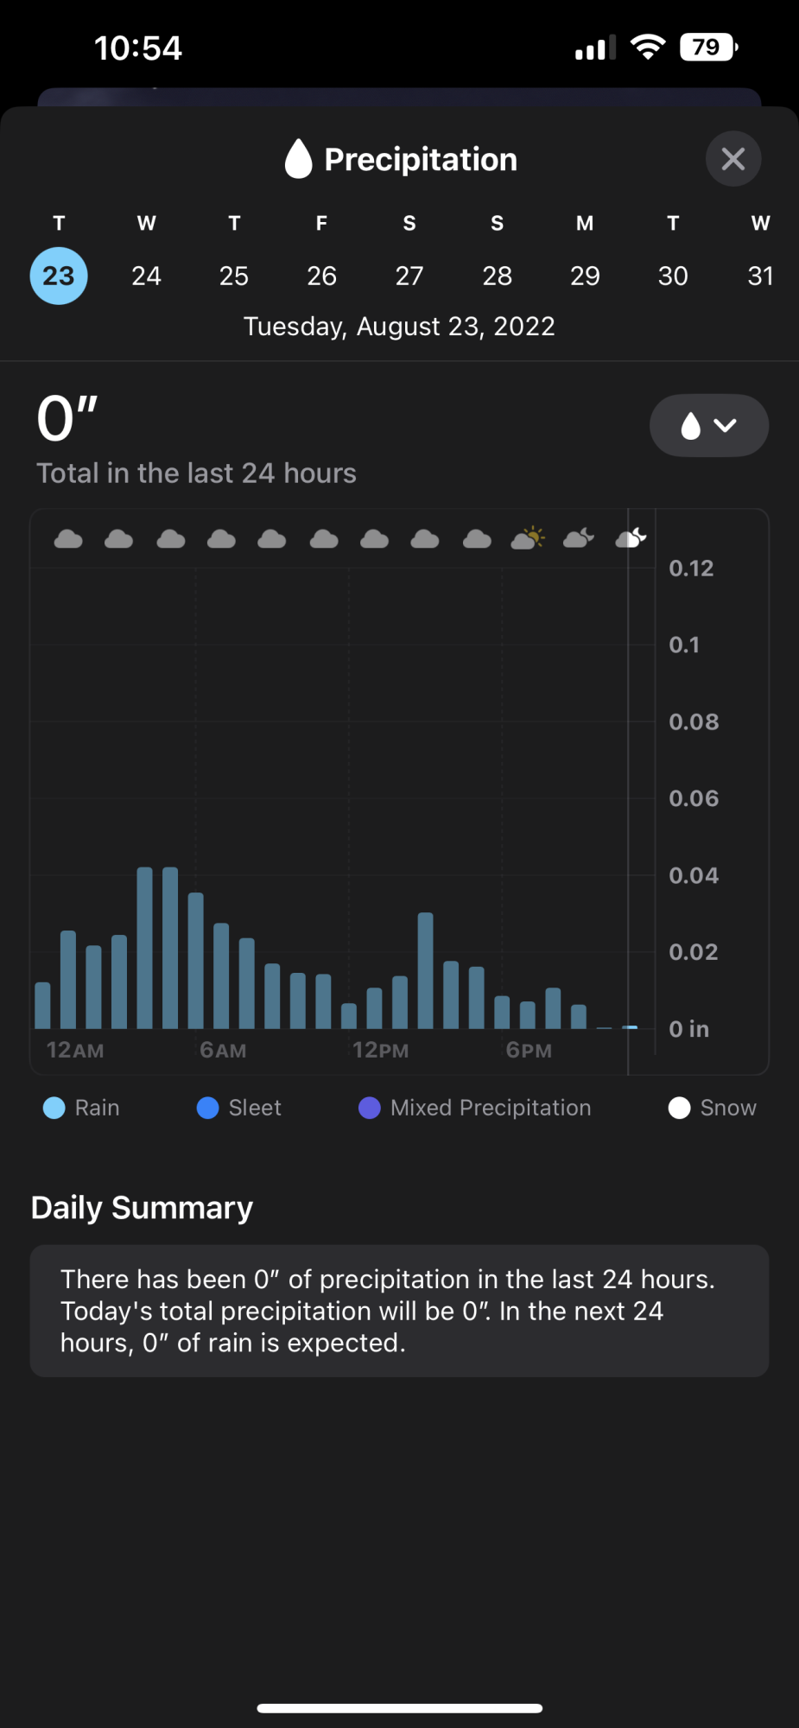Select the highlighted Tuesday 23 date
Screen dimensions: 799x1728
[x=59, y=276]
